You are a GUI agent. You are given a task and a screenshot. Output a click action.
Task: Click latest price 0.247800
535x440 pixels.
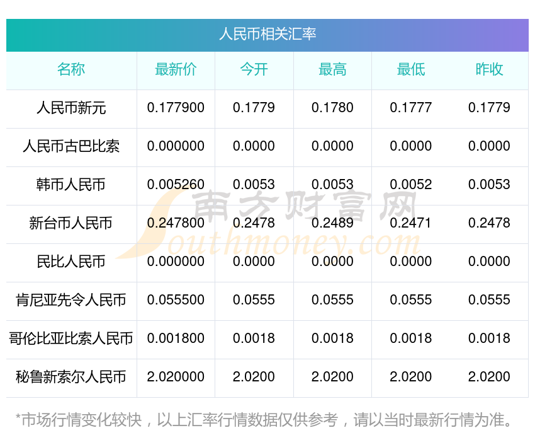(x=176, y=223)
